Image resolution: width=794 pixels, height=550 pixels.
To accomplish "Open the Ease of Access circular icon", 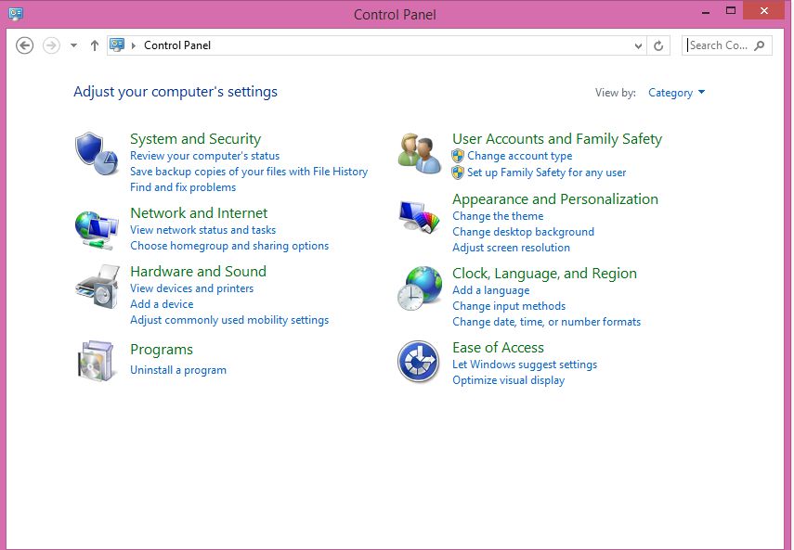I will pos(418,362).
